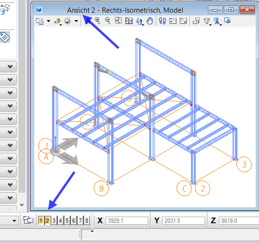The width and height of the screenshot is (259, 242).
Task: Click the Fit View icon
Action: tap(129, 21)
